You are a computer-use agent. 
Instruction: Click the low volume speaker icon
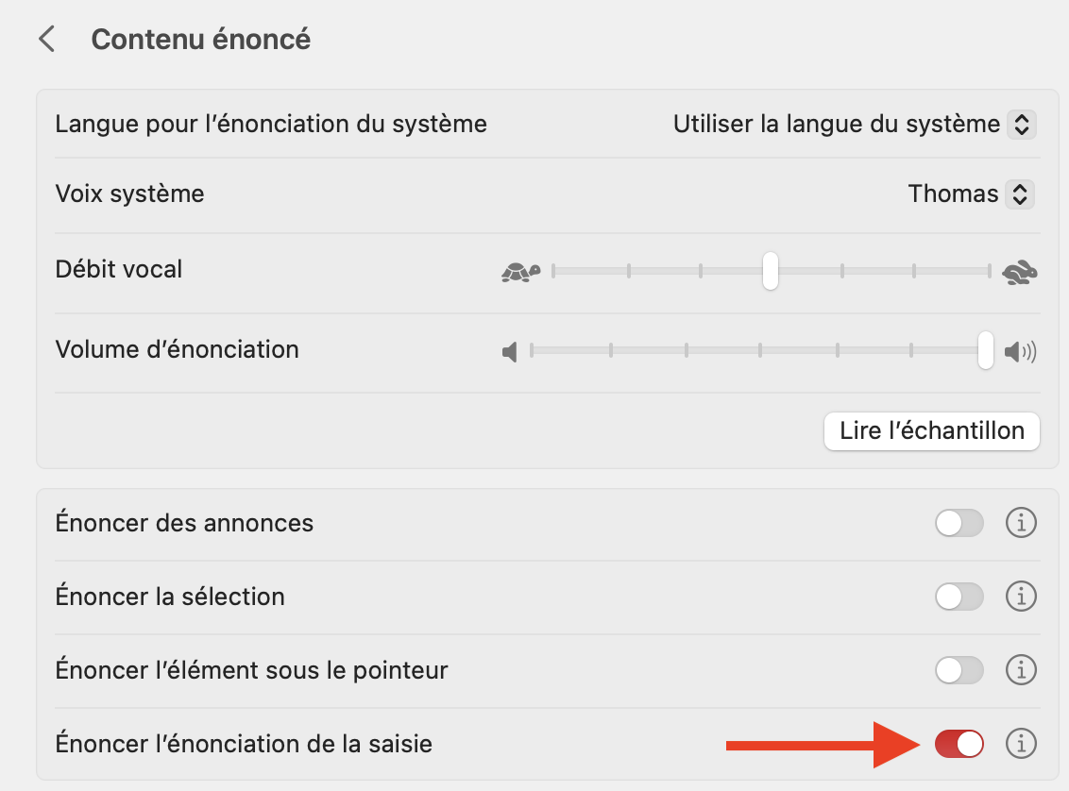[510, 353]
